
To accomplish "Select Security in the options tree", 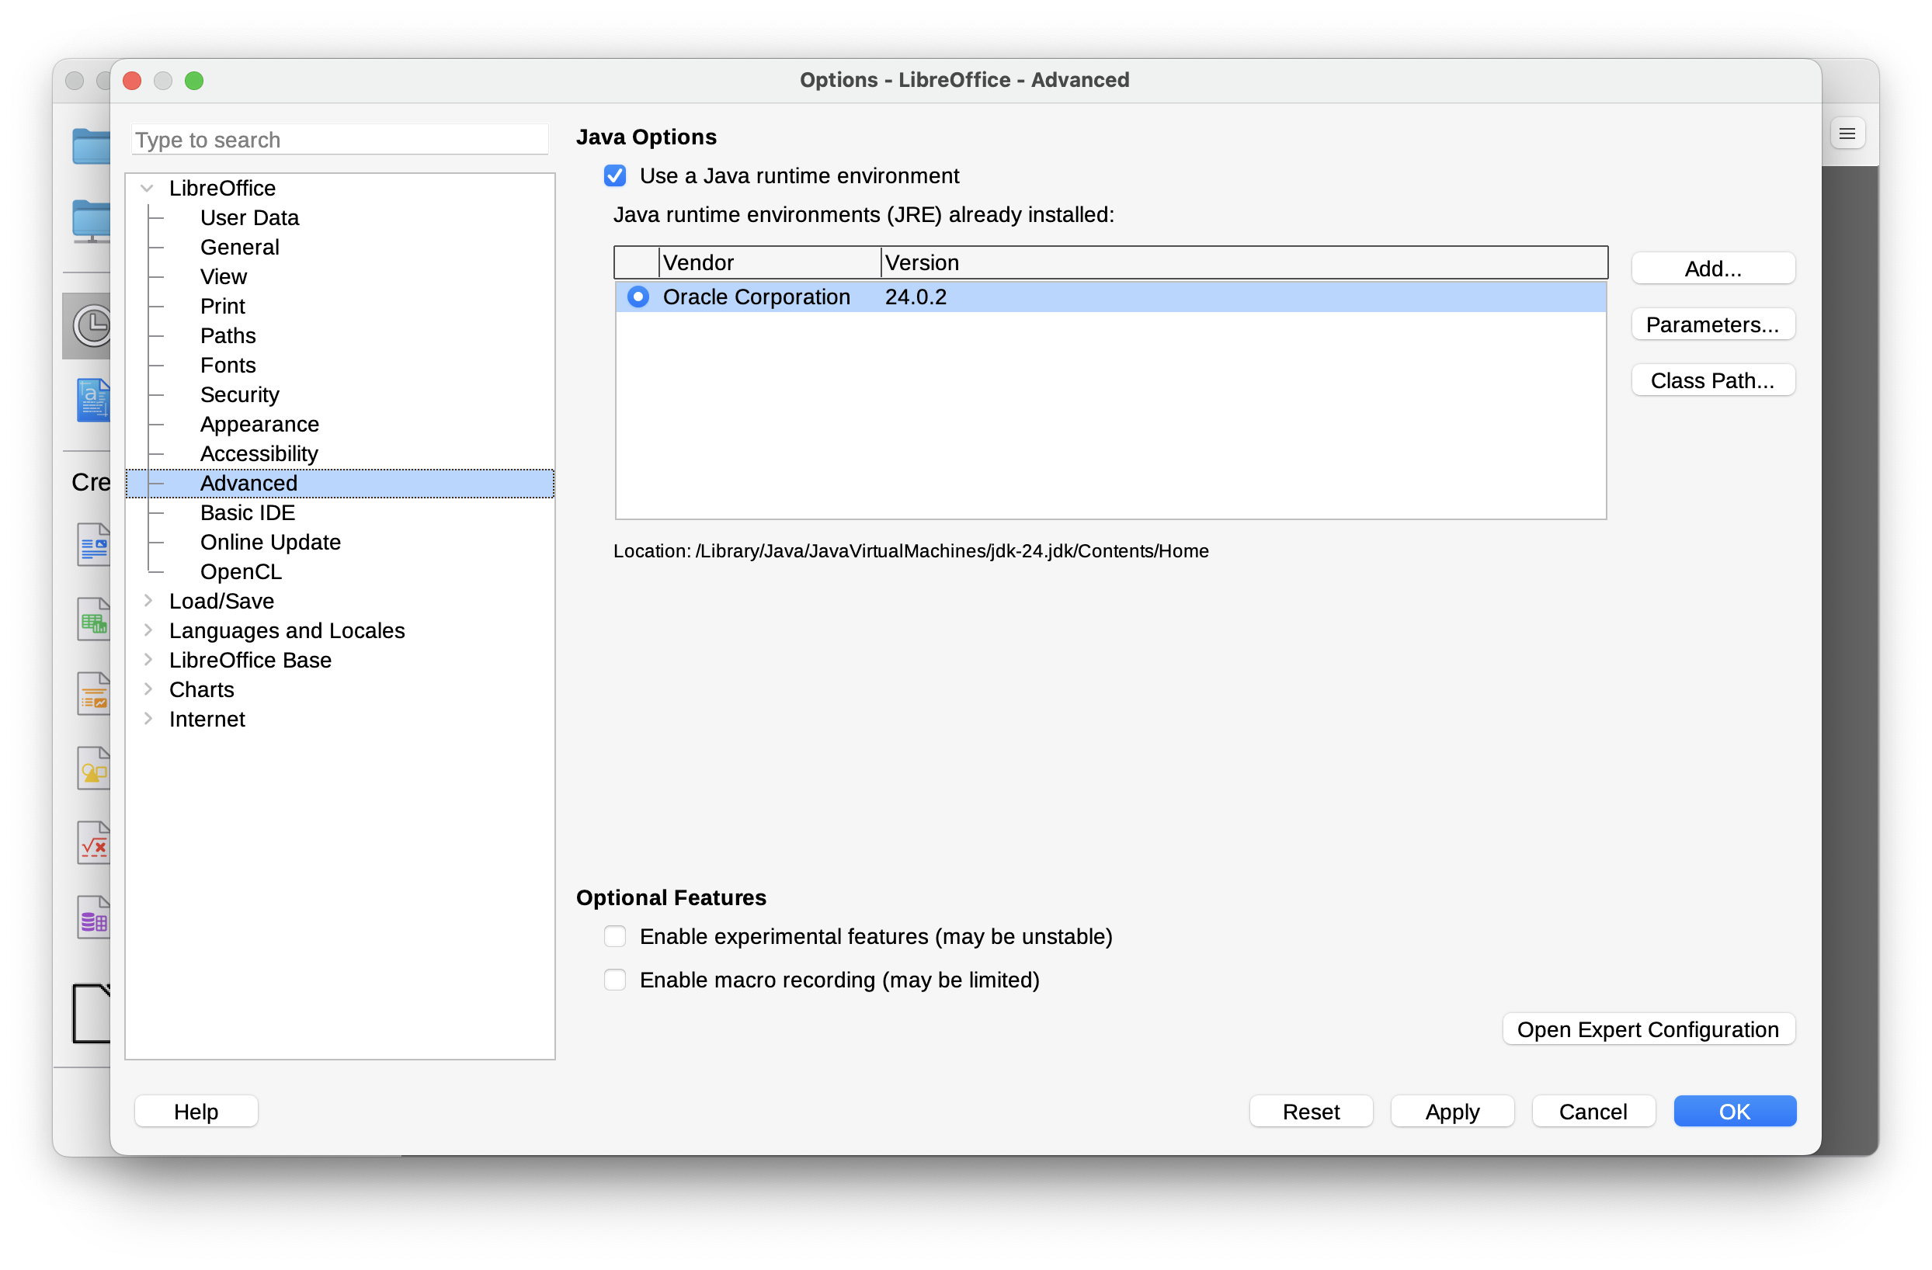I will [x=239, y=394].
